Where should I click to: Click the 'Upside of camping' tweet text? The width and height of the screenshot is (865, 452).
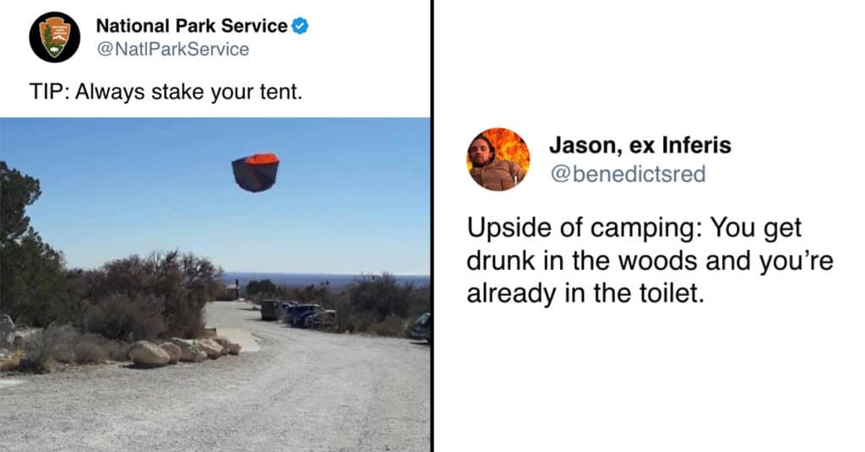pos(650,260)
